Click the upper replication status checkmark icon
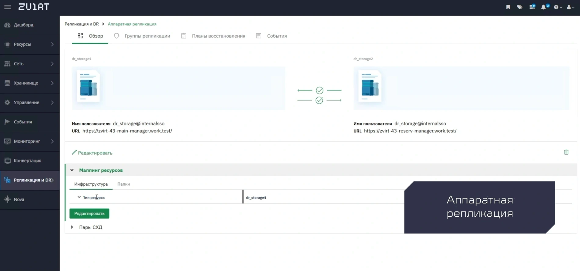 tap(320, 90)
